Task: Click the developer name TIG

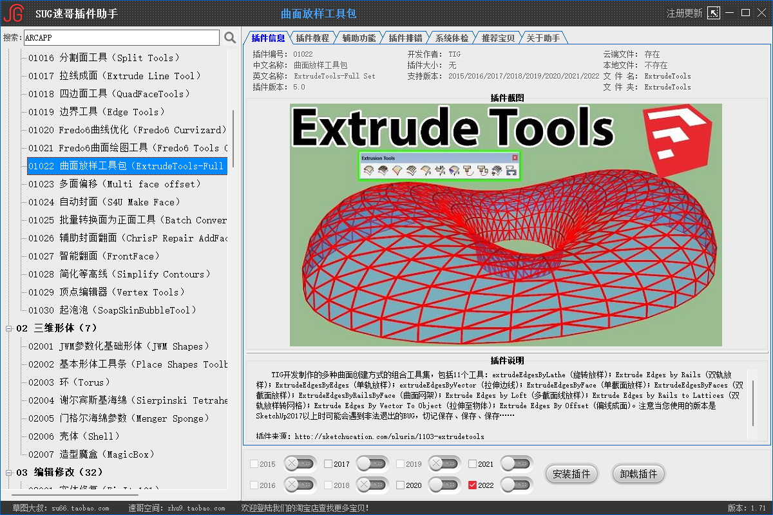Action: 455,55
